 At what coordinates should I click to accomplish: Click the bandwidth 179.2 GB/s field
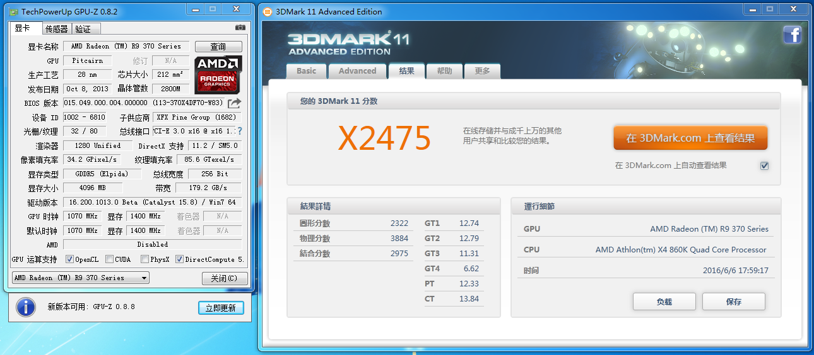tap(208, 188)
